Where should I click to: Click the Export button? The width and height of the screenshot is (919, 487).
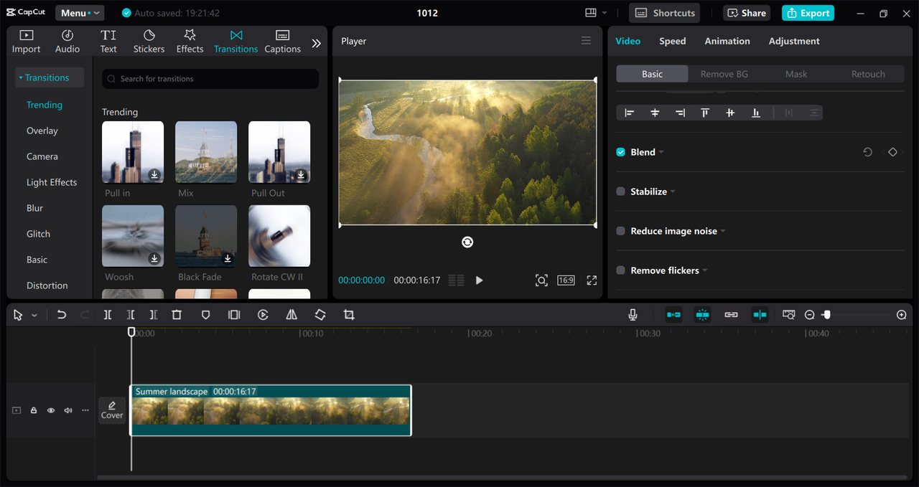(x=808, y=13)
